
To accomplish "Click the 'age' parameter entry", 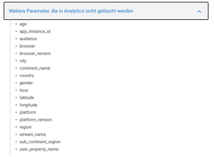I will (23, 24).
